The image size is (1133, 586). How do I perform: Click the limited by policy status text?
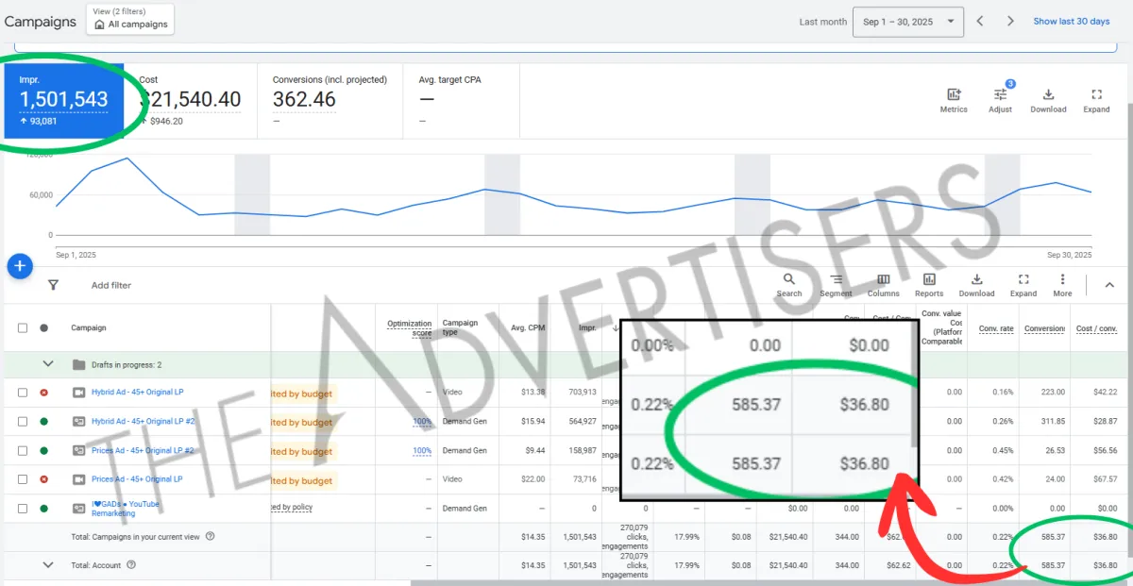tap(292, 508)
